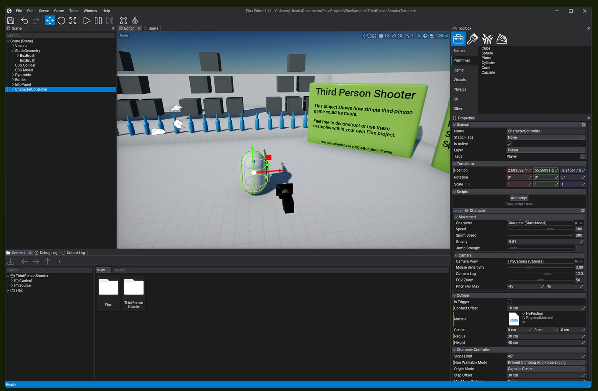The image size is (598, 391).
Task: Collapse the StaticGeometry tree node
Action: (13, 51)
